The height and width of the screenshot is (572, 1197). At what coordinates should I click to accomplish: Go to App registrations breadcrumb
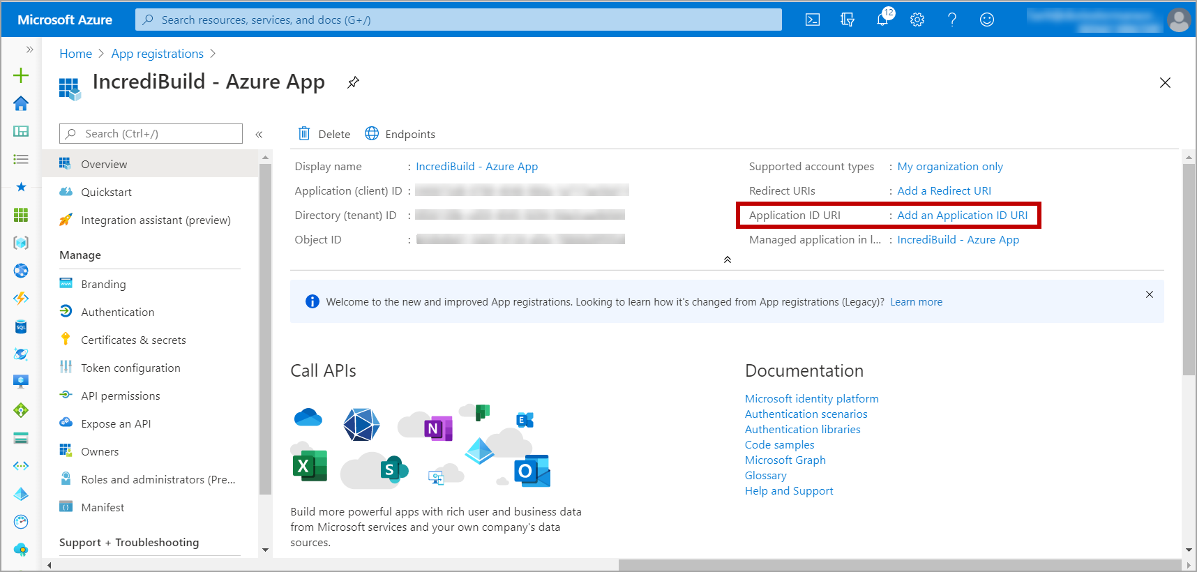[158, 54]
